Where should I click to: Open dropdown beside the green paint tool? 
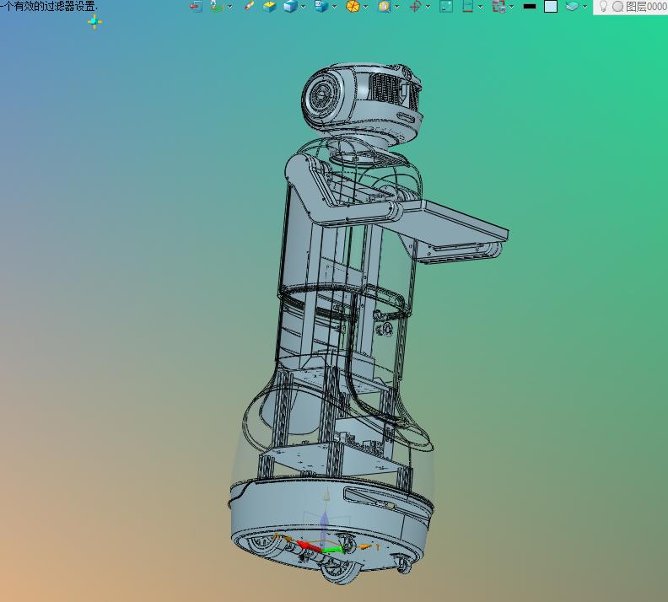coord(230,7)
